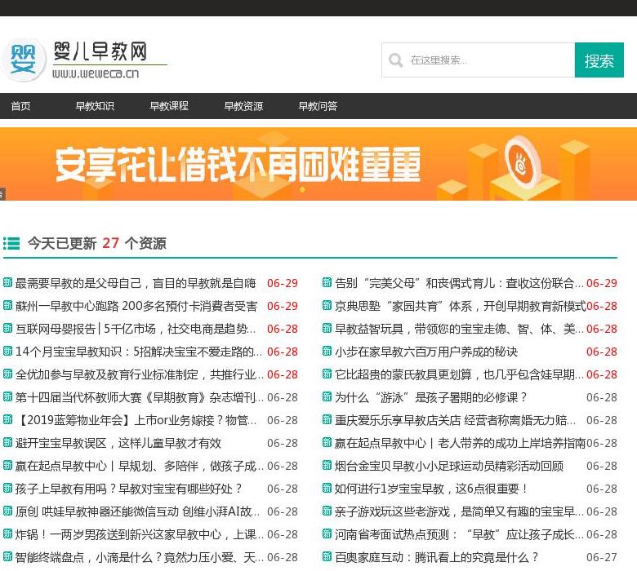637x571 pixels.
Task: Open article 赢在起点早教中心 老人带养
Action: (461, 443)
